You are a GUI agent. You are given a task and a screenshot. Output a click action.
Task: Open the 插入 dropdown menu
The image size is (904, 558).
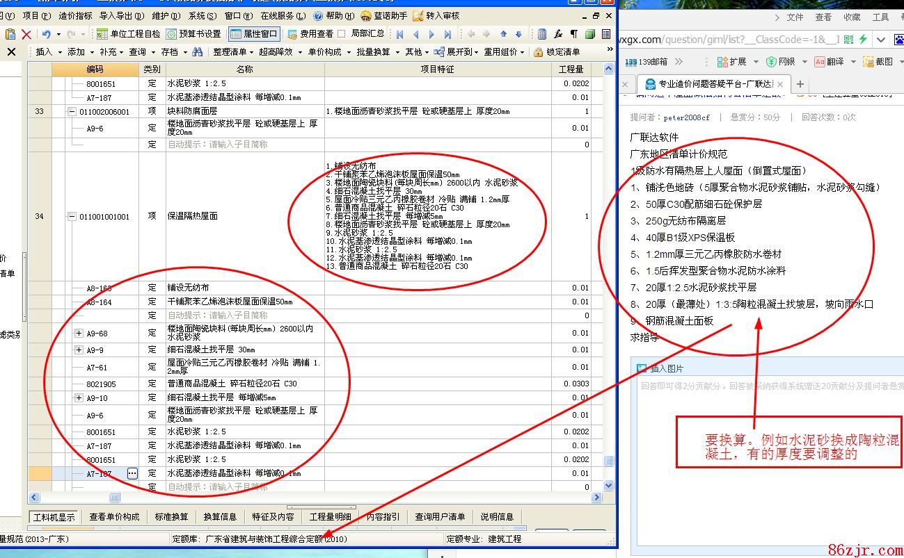(47, 52)
